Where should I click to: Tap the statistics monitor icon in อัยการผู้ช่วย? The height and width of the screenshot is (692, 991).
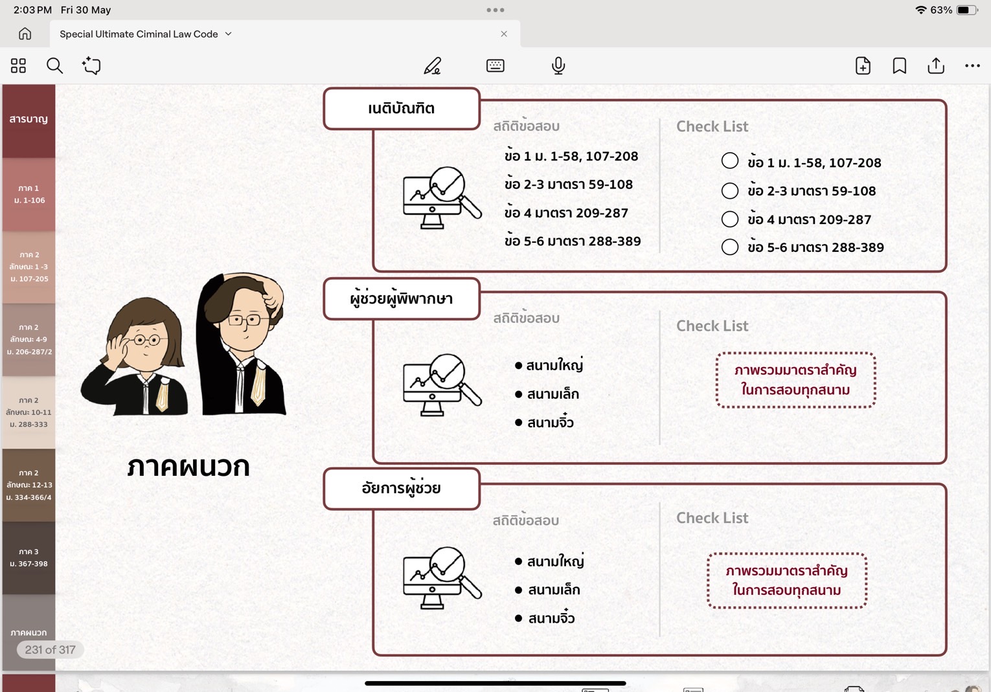(x=442, y=578)
